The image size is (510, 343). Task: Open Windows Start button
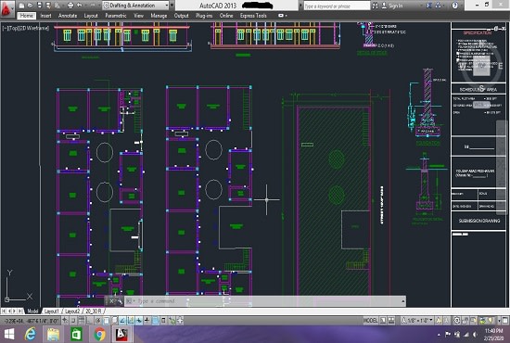9,335
